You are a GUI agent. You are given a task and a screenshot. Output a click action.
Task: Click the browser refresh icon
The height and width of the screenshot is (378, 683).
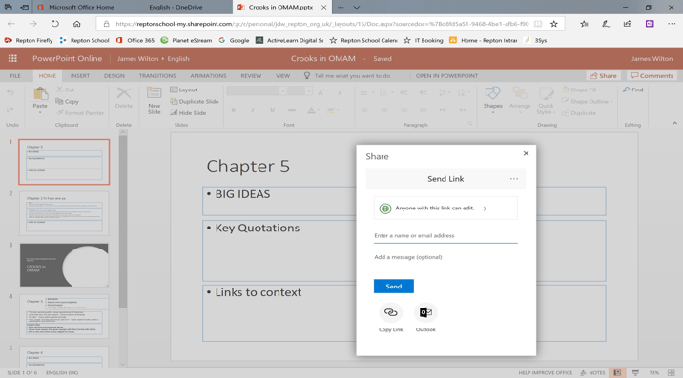55,24
